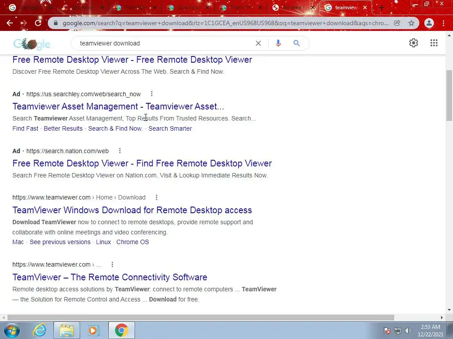Open the Mac download sitelink
The width and height of the screenshot is (453, 339).
tap(18, 242)
